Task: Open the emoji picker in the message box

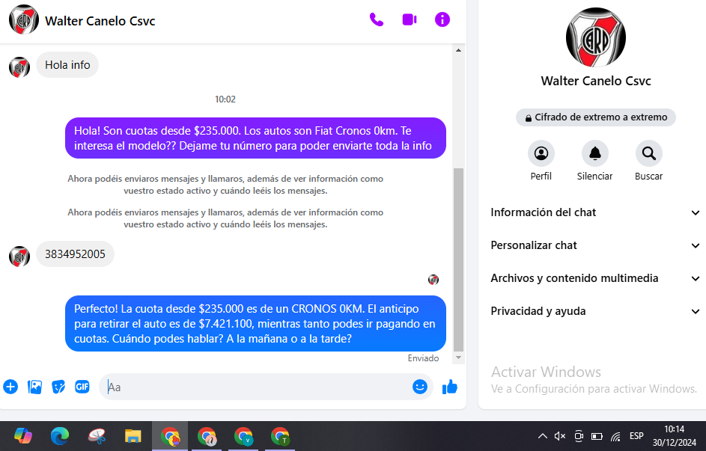Action: click(420, 387)
